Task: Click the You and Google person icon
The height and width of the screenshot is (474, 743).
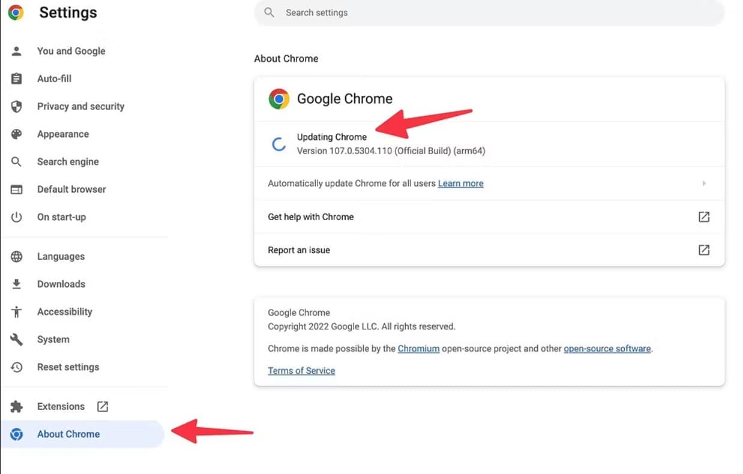Action: pos(17,51)
